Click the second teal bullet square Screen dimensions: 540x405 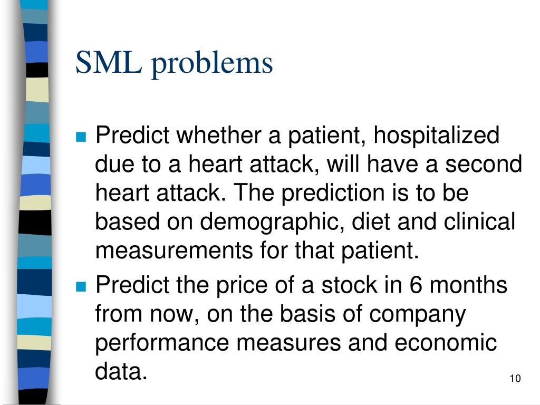tap(81, 286)
